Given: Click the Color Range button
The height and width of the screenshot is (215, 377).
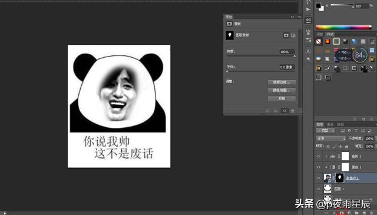Looking at the screenshot, I should point(282,91).
